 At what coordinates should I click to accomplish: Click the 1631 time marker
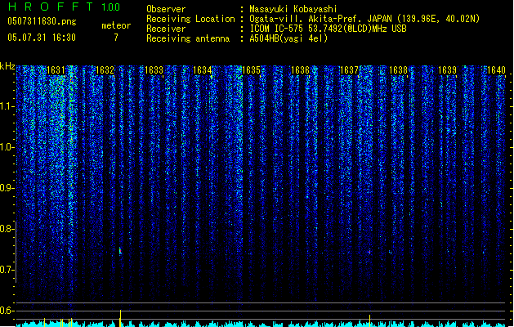56,70
